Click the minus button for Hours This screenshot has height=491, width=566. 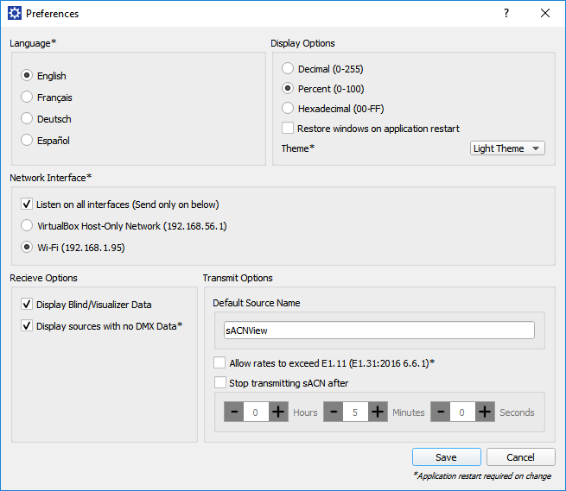(x=233, y=412)
